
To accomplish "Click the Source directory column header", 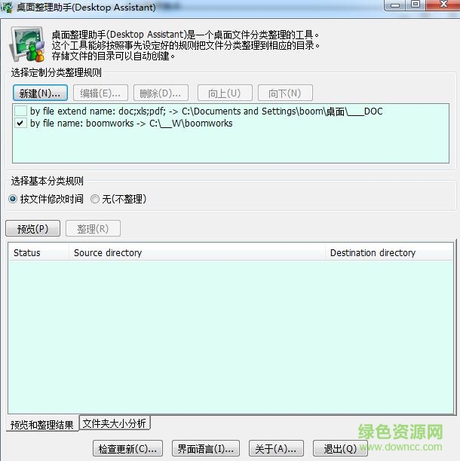I will click(197, 252).
